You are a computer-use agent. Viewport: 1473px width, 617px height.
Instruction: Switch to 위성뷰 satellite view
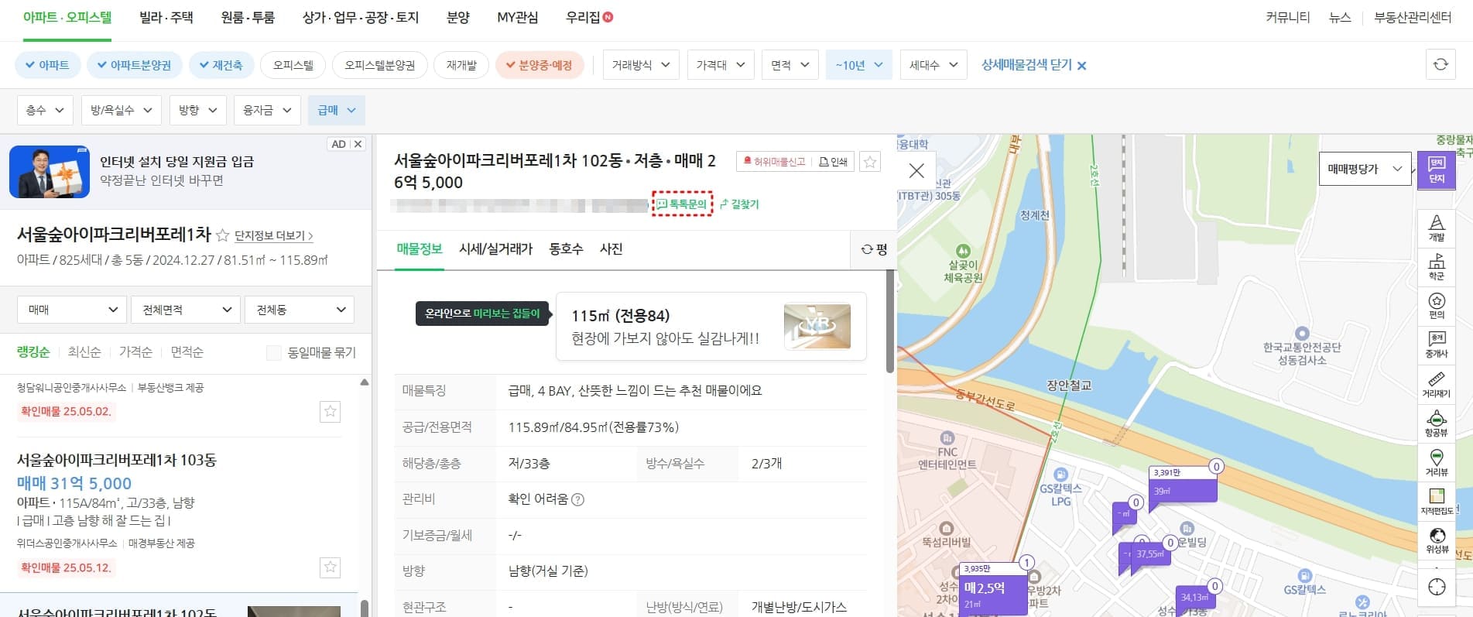pyautogui.click(x=1437, y=540)
